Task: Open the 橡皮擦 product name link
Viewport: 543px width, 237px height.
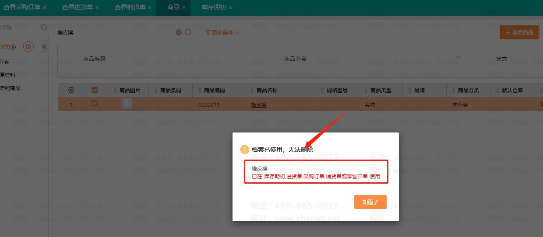Action: click(x=259, y=105)
